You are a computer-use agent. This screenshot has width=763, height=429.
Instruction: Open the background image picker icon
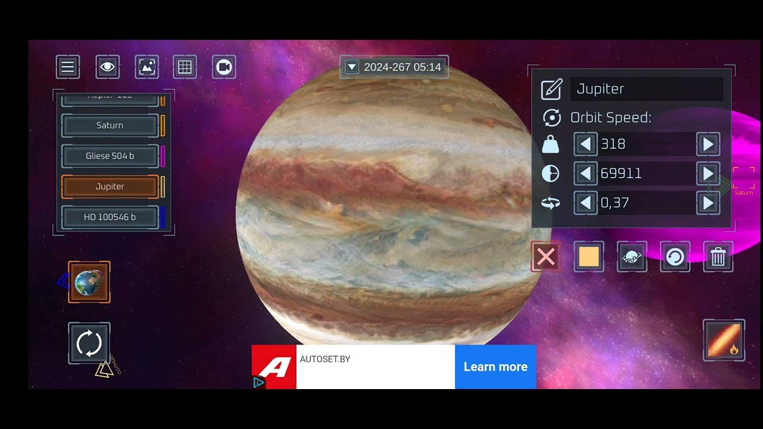[x=147, y=67]
